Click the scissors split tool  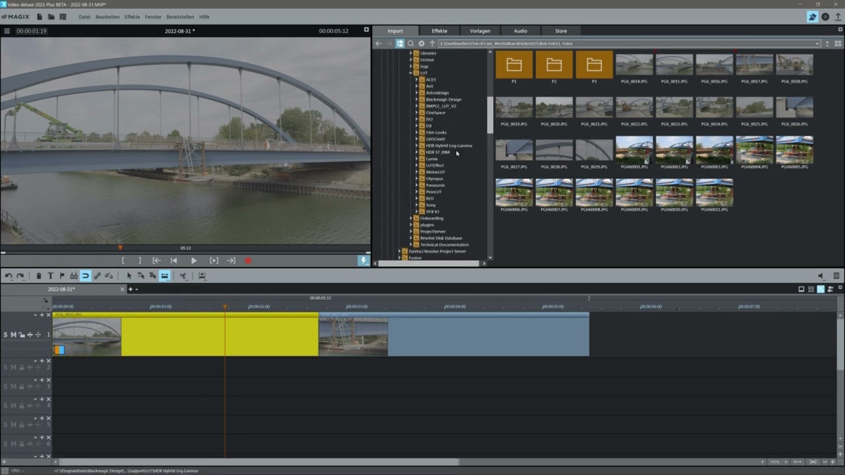click(x=183, y=276)
